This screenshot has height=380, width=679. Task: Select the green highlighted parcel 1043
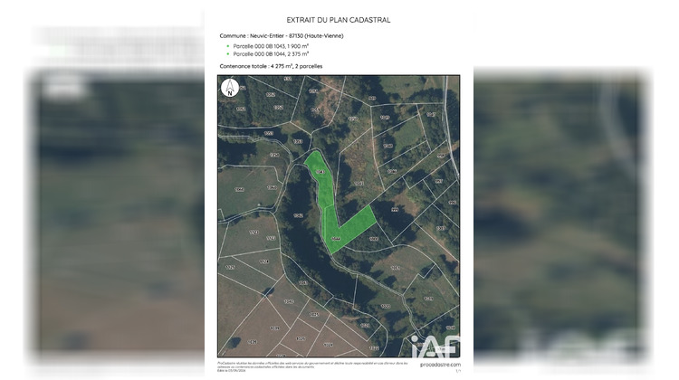pyautogui.click(x=320, y=180)
